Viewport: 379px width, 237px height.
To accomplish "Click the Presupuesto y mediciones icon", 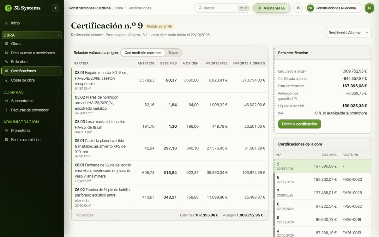I will 6,53.
